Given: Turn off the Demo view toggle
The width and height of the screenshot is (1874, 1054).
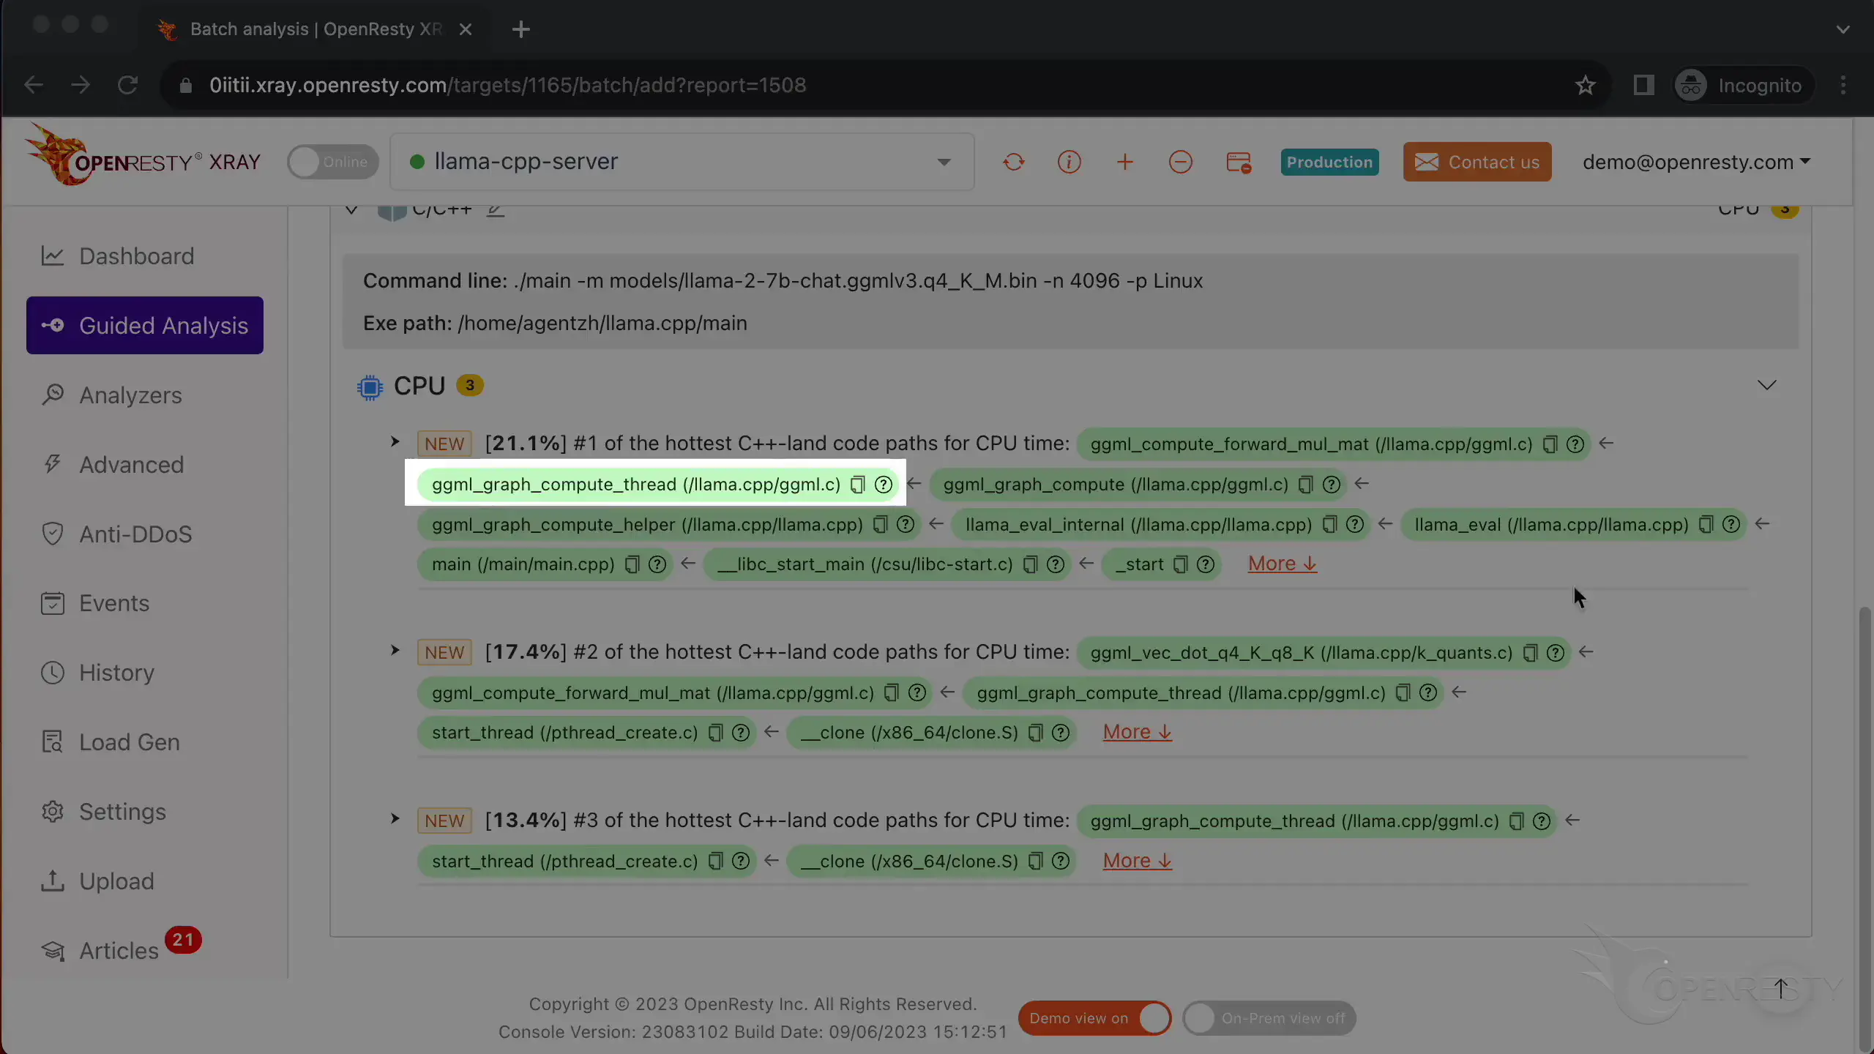Looking at the screenshot, I should (1094, 1018).
